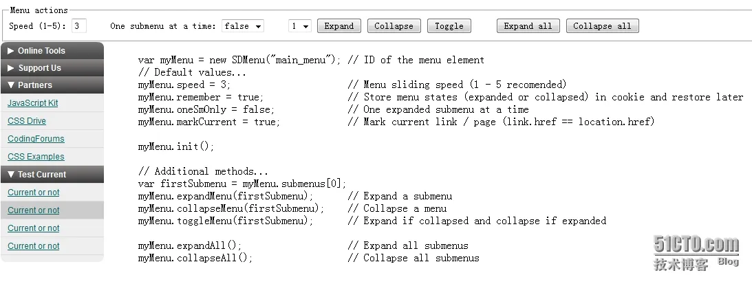The image size is (752, 284).
Task: Open the submenu number dropdown
Action: [300, 26]
